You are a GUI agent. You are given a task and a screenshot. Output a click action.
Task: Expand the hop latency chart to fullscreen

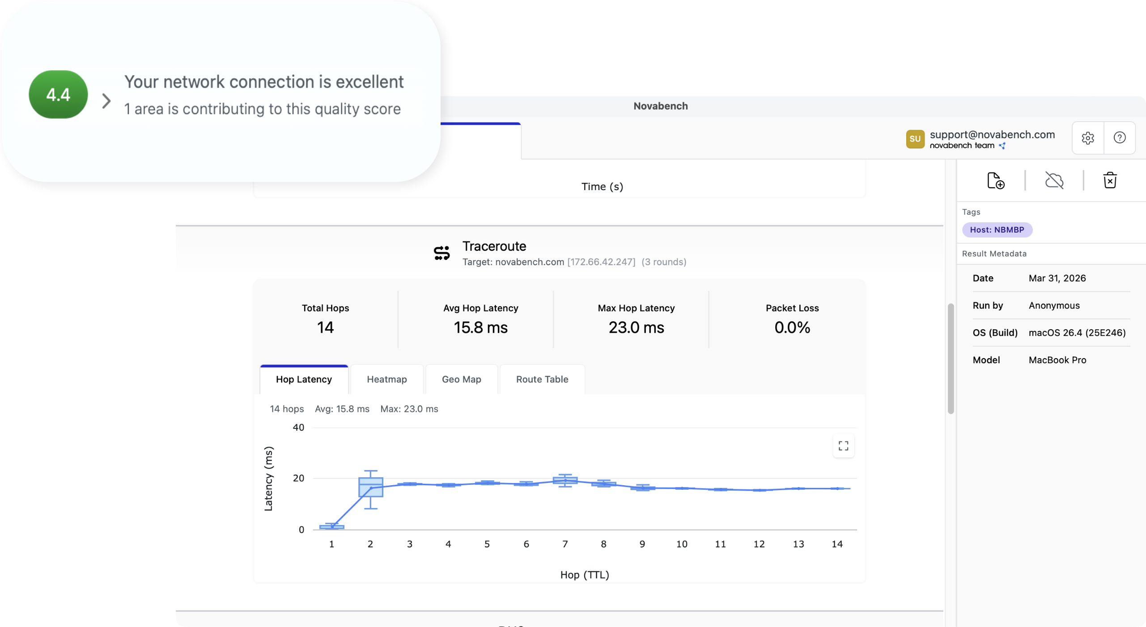pyautogui.click(x=843, y=446)
